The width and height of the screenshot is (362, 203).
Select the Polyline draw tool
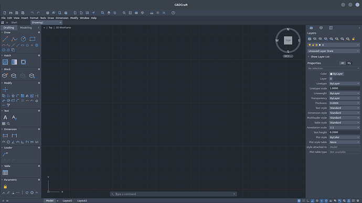(14, 39)
